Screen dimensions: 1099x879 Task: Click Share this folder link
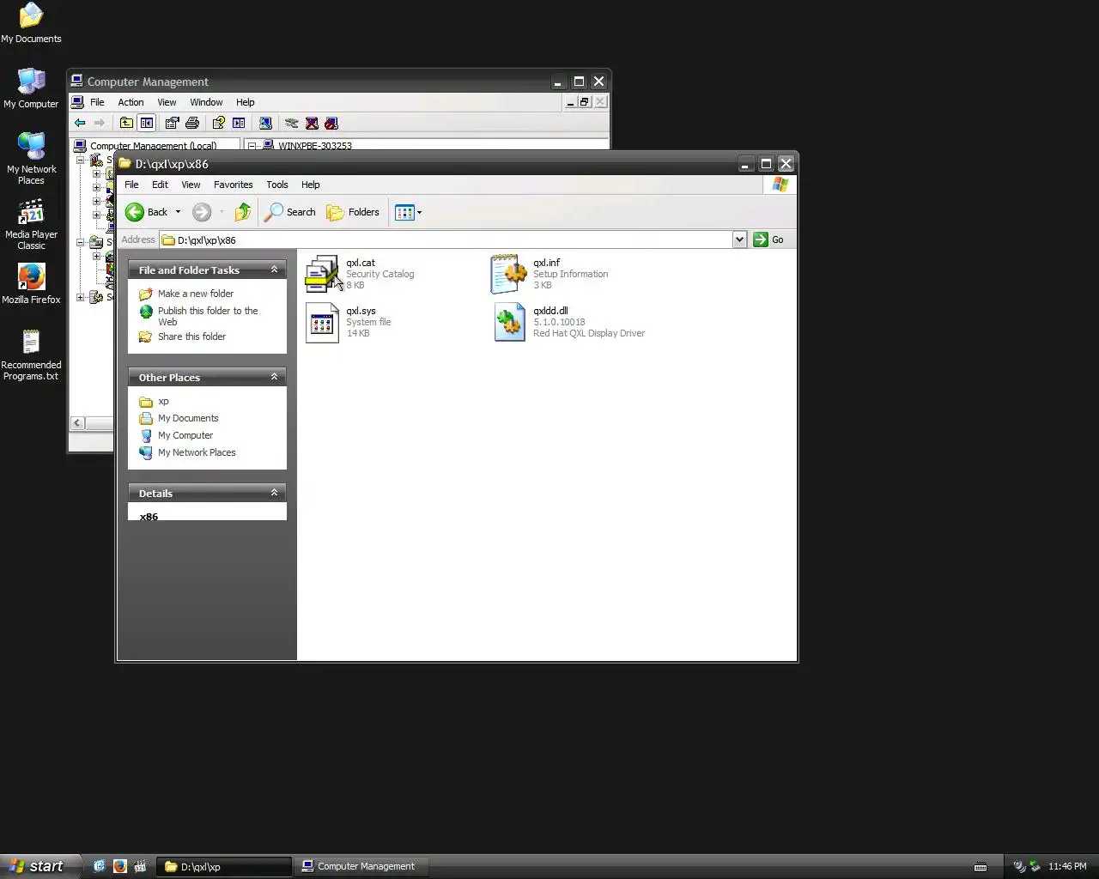tap(191, 336)
